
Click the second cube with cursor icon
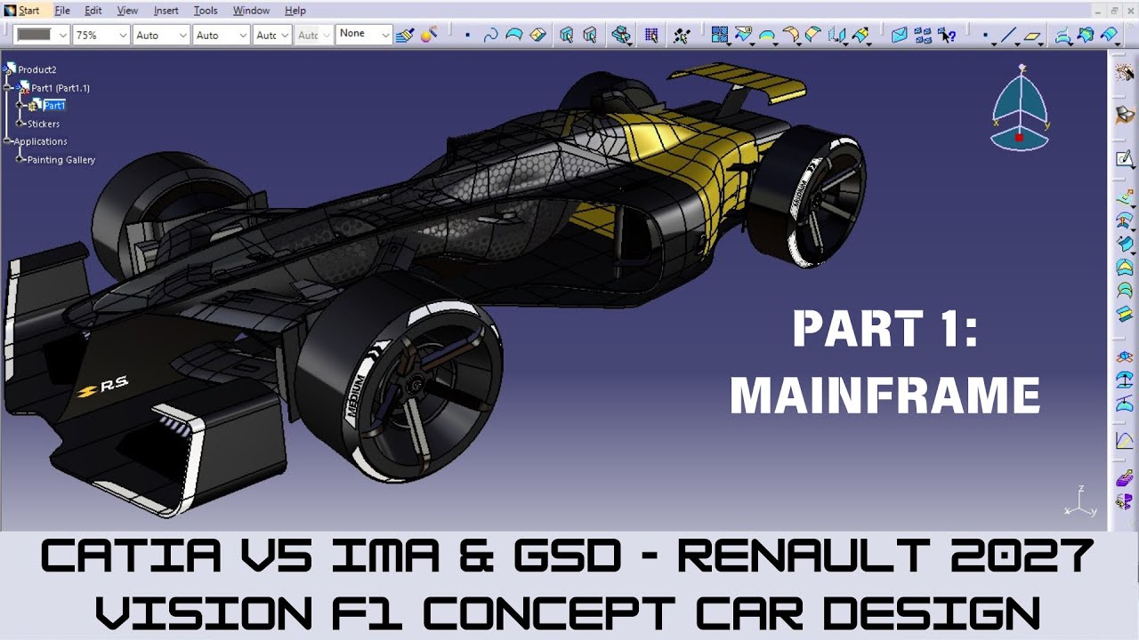589,36
